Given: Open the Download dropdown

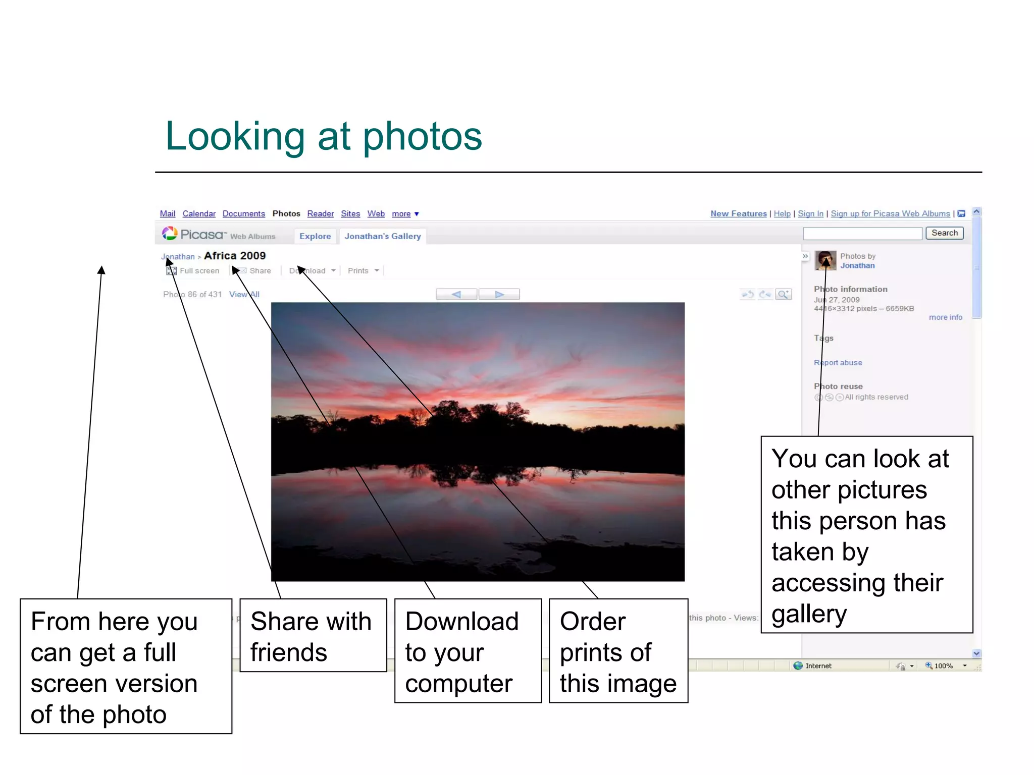Looking at the screenshot, I should pyautogui.click(x=312, y=271).
